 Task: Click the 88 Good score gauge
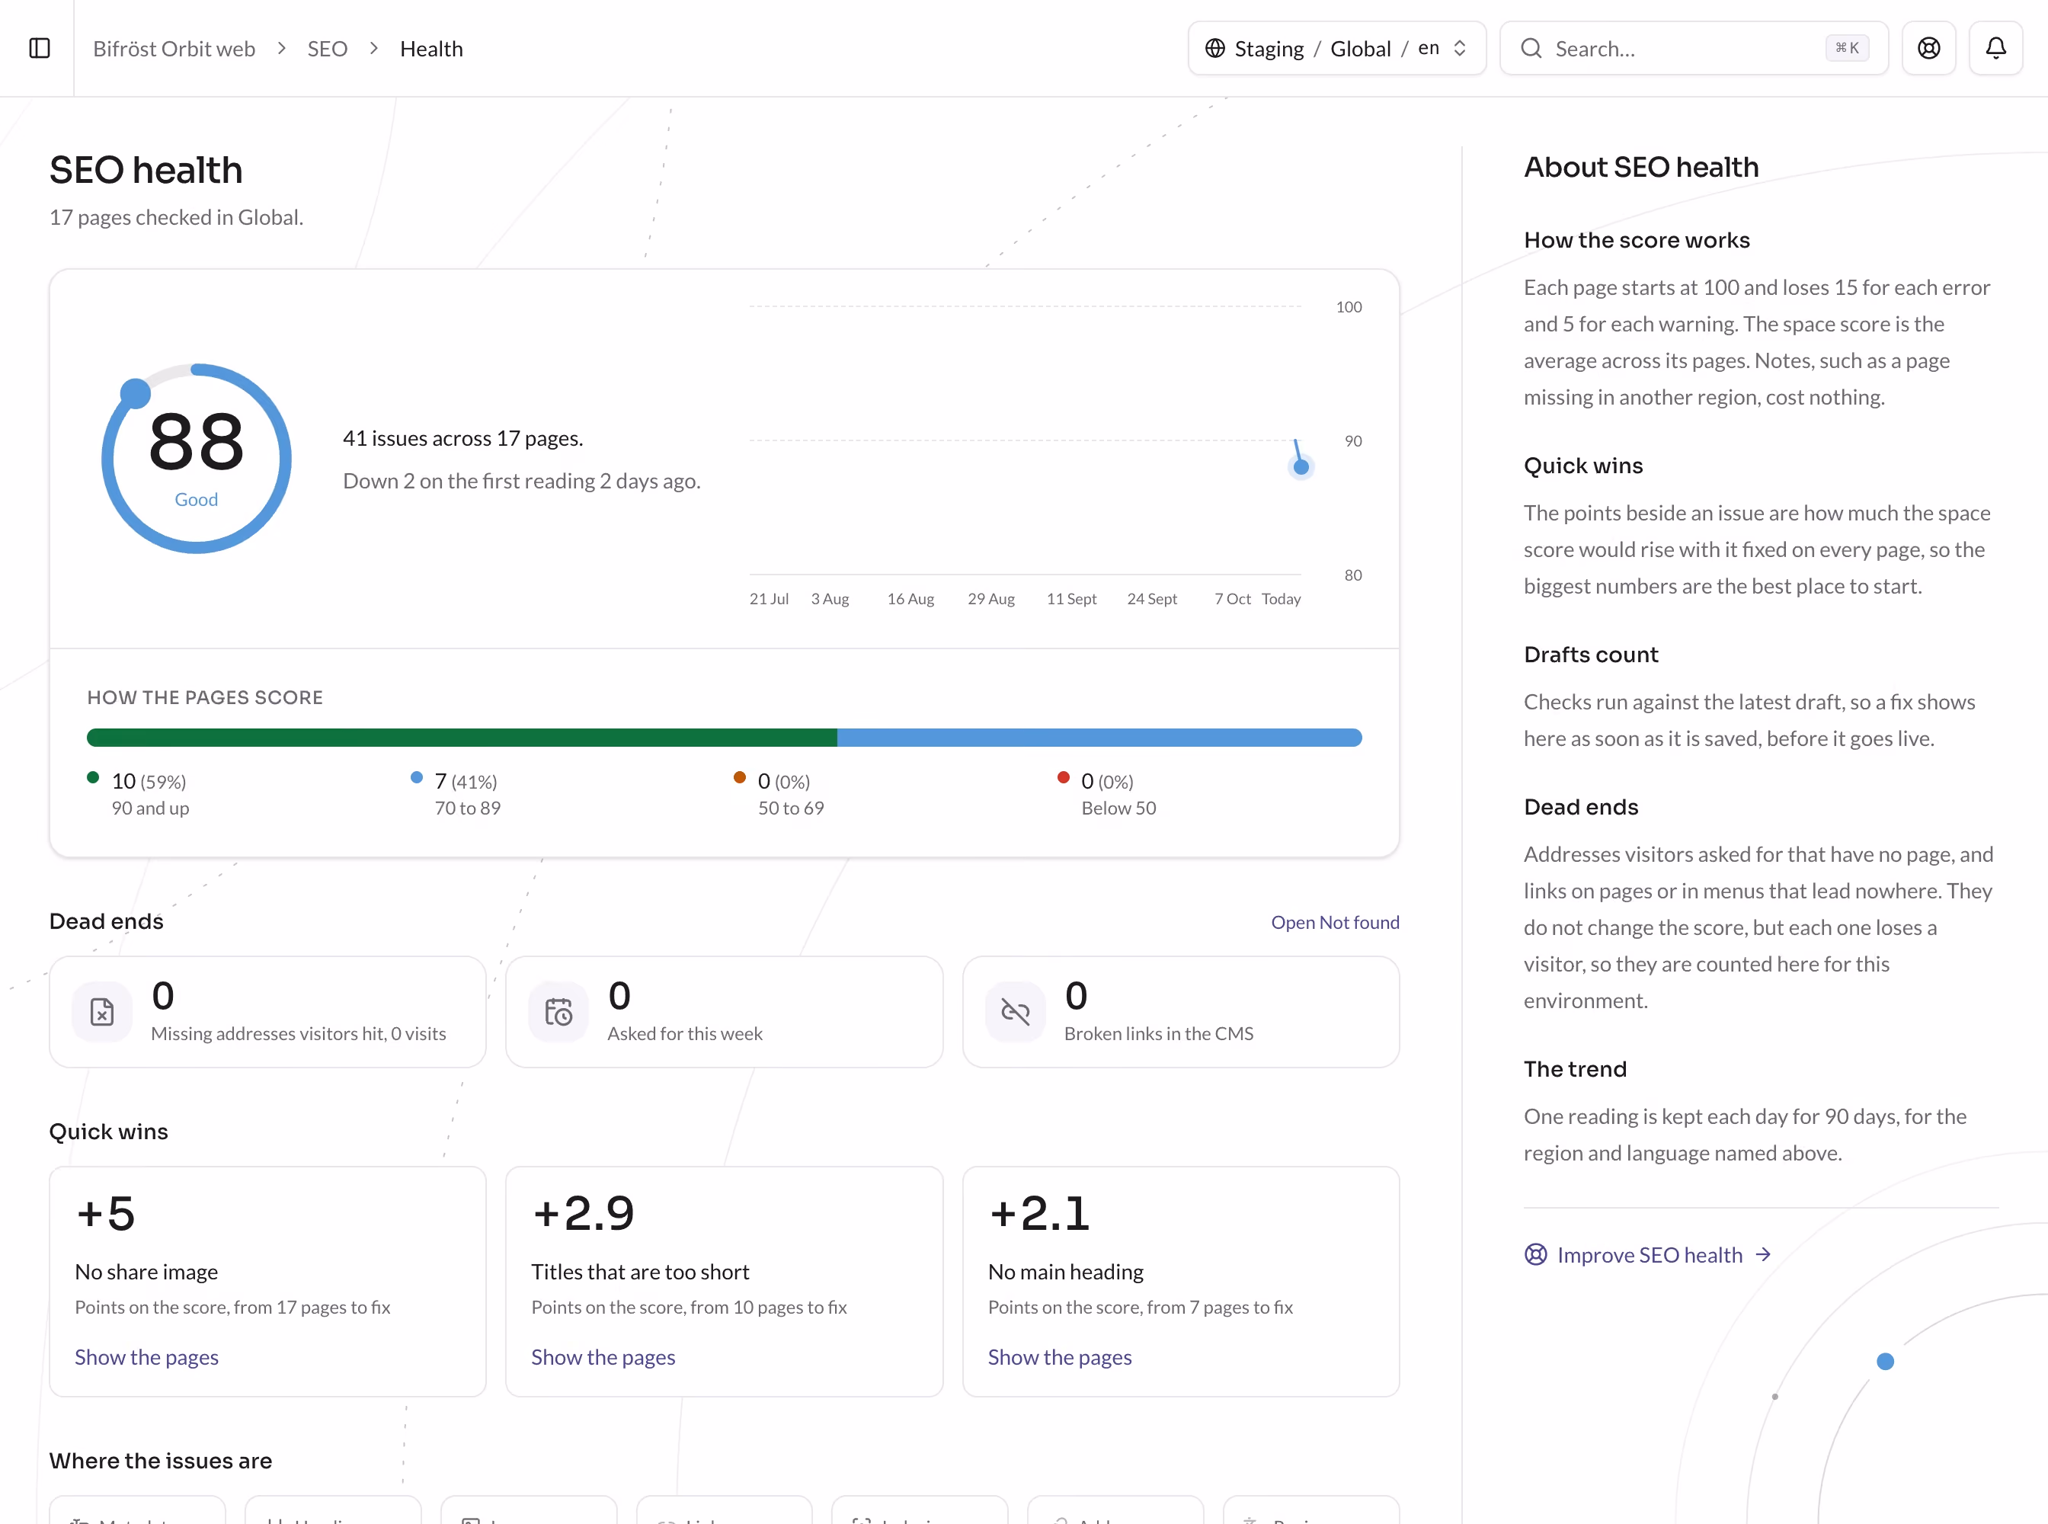pos(197,459)
